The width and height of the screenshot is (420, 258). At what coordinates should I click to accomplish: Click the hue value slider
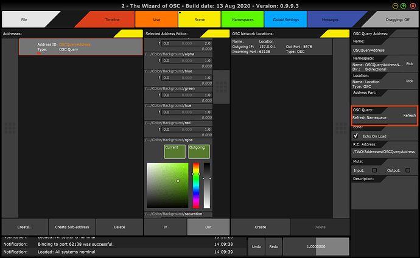tap(187, 112)
